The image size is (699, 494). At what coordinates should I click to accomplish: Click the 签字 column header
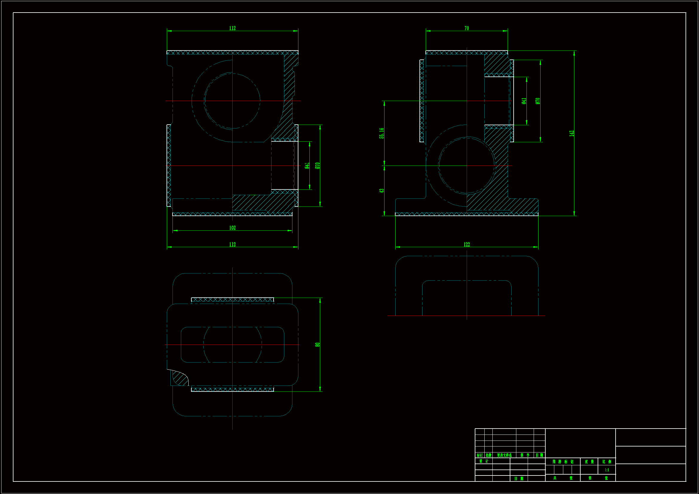tap(525, 455)
